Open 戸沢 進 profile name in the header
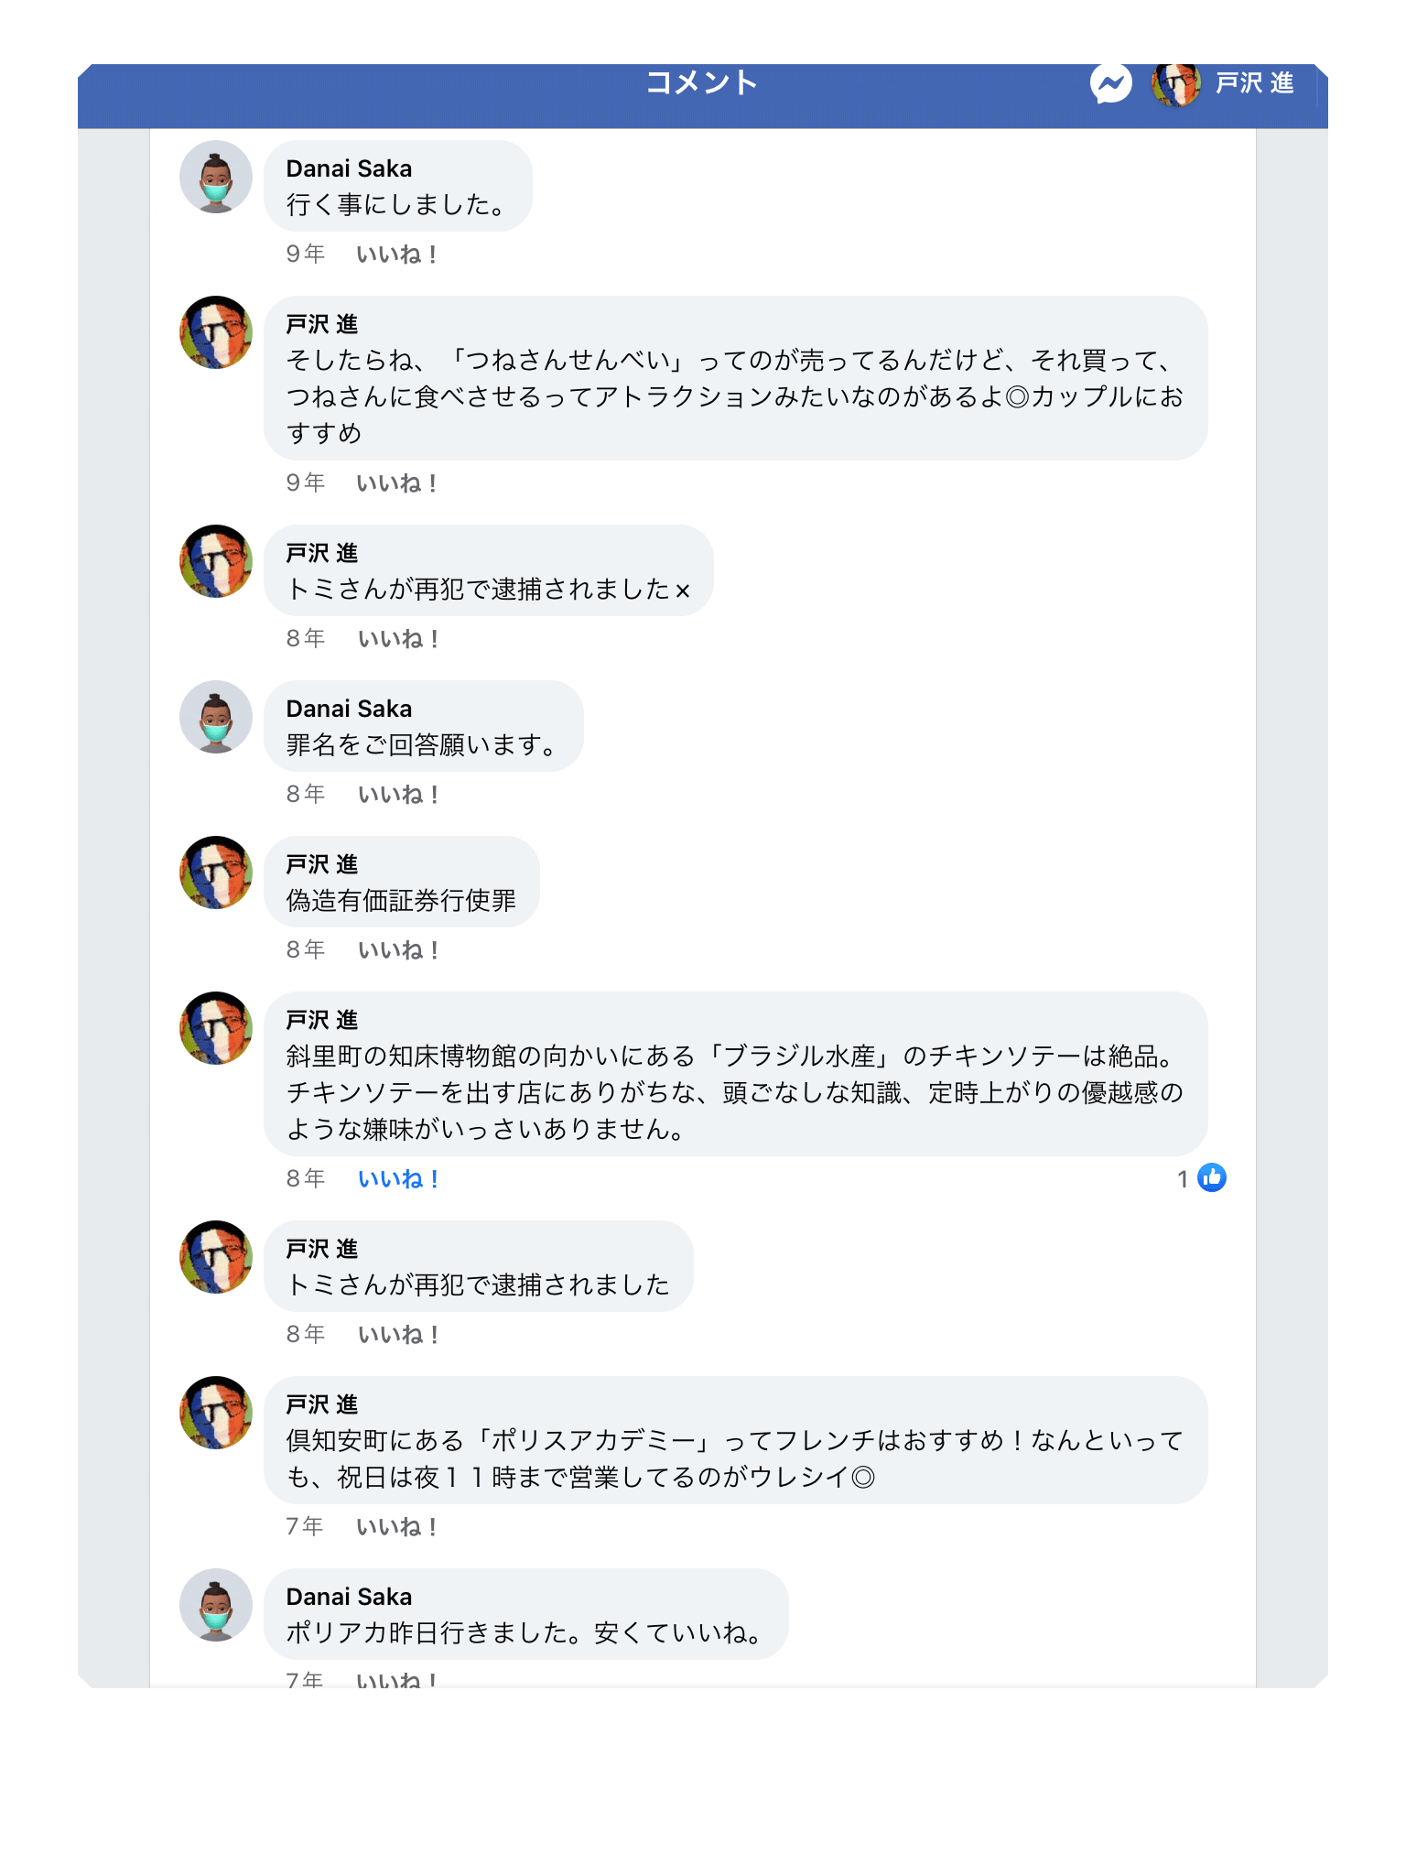 coord(1254,84)
